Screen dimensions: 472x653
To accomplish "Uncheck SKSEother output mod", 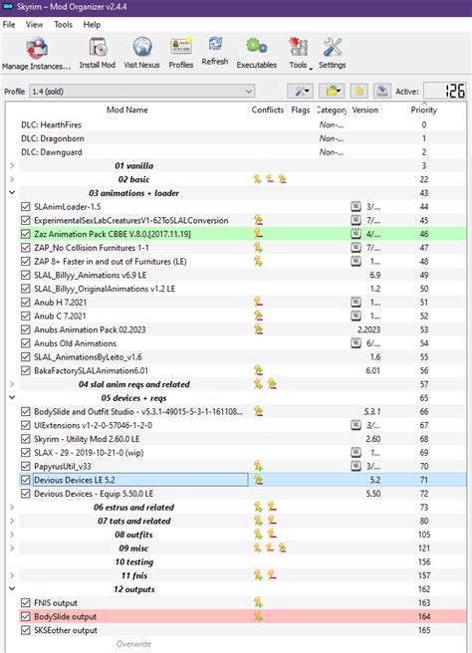I will click(26, 630).
